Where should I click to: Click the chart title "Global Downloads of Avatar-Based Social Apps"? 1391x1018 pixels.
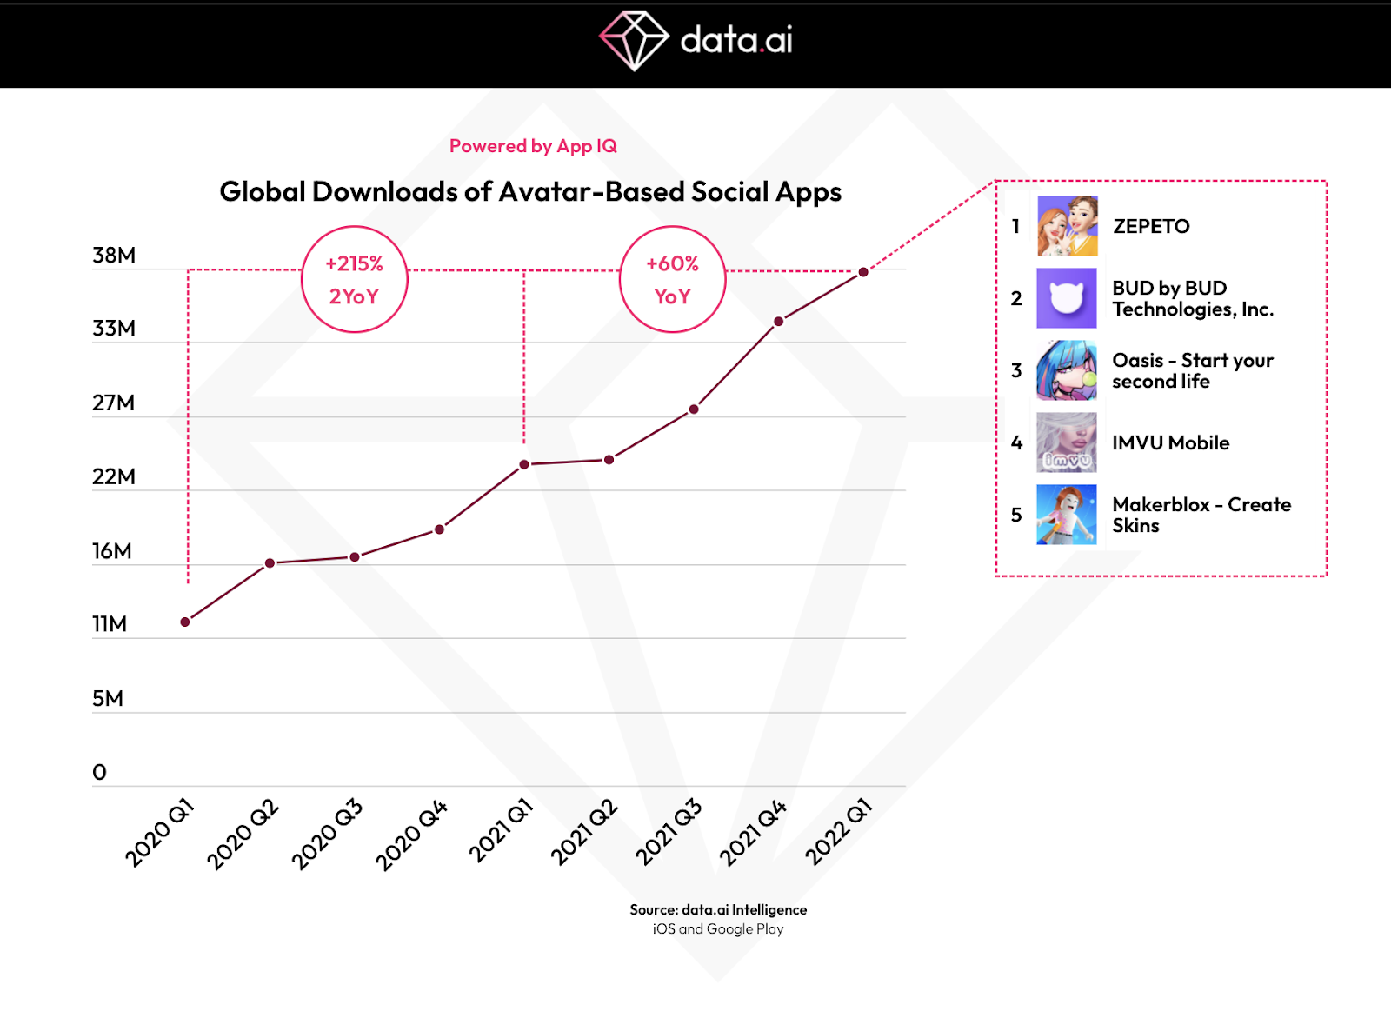(x=530, y=191)
